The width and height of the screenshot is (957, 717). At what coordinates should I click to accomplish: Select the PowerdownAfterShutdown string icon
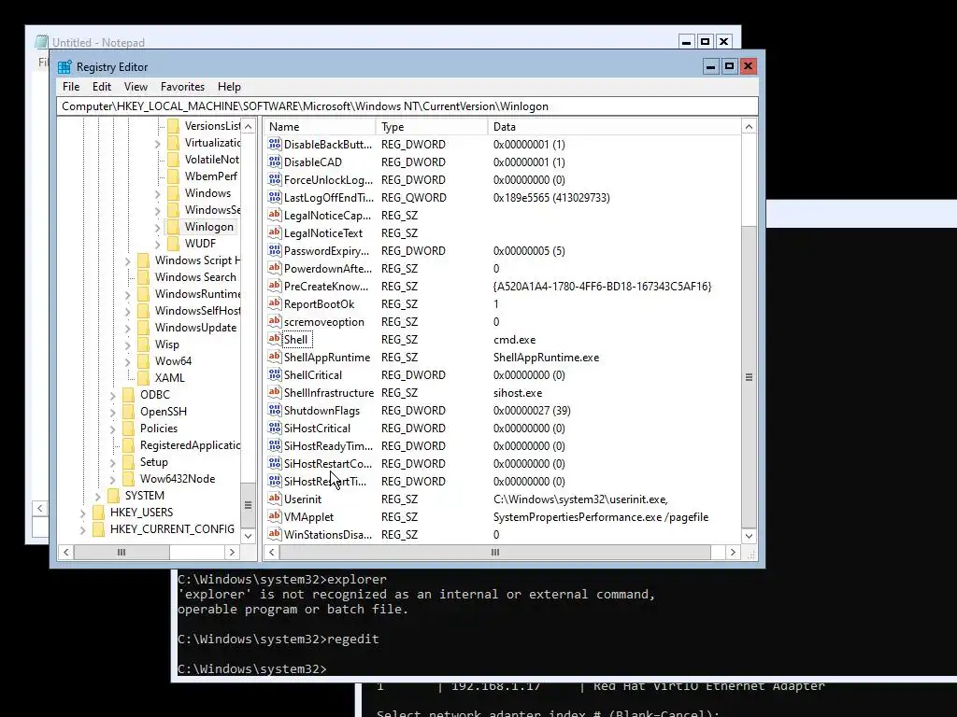click(275, 268)
